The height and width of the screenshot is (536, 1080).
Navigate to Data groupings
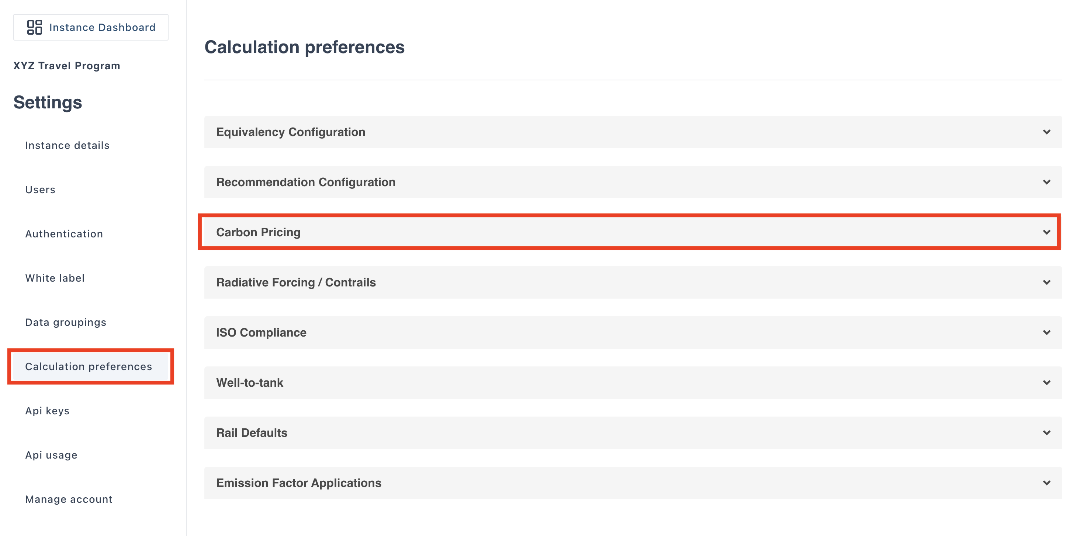point(66,322)
